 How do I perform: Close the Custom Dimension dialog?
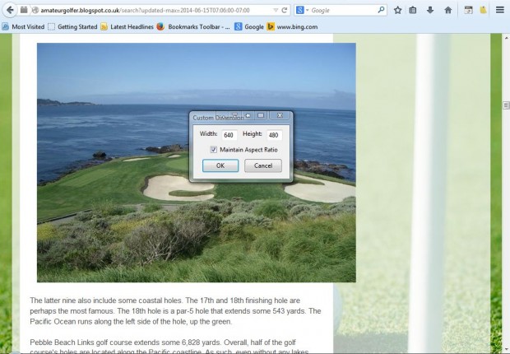pos(280,115)
